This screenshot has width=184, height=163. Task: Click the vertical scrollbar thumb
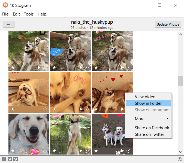point(180,81)
